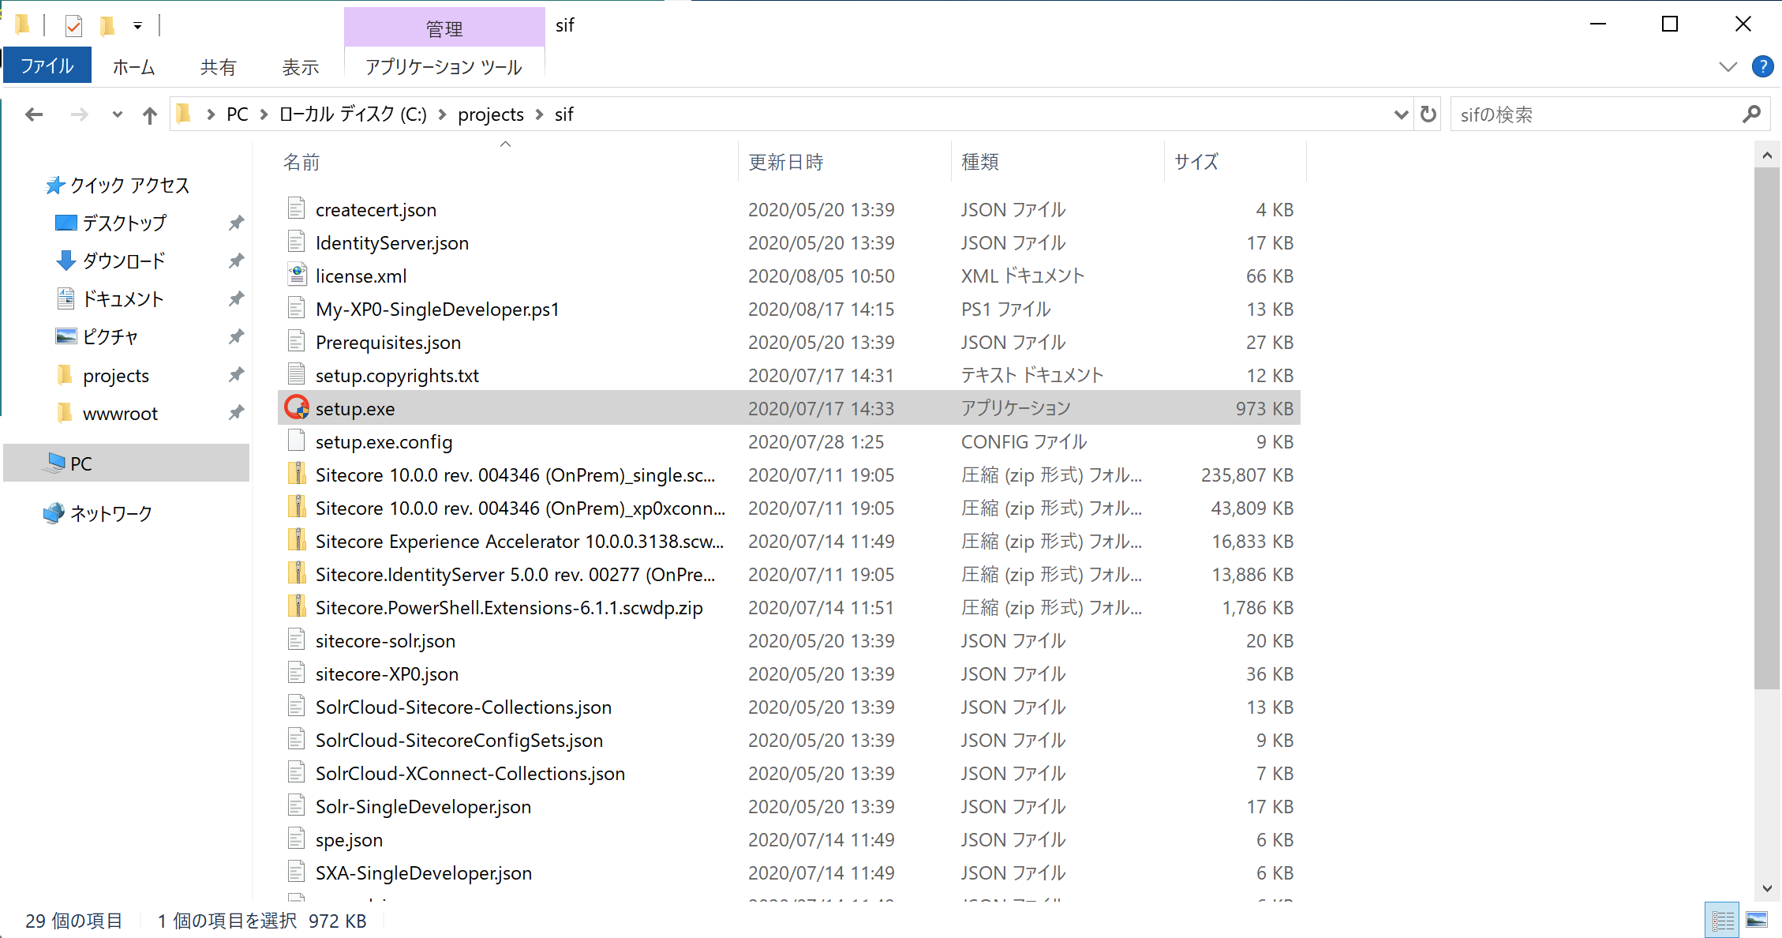Switch to large icons view layout
Screen dimensions: 1782x938
(x=1758, y=920)
